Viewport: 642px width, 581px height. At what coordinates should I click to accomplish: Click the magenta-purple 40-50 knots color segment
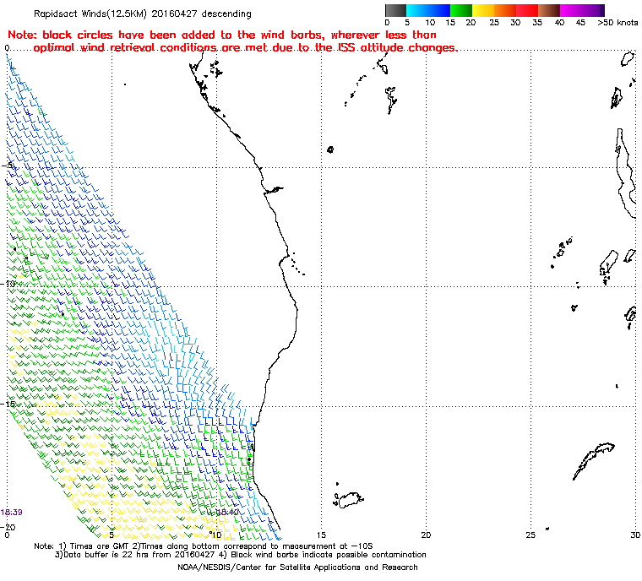click(582, 10)
